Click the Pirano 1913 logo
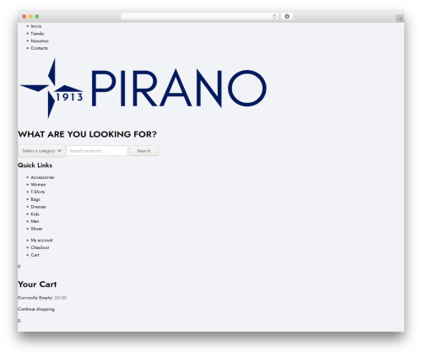 point(143,89)
